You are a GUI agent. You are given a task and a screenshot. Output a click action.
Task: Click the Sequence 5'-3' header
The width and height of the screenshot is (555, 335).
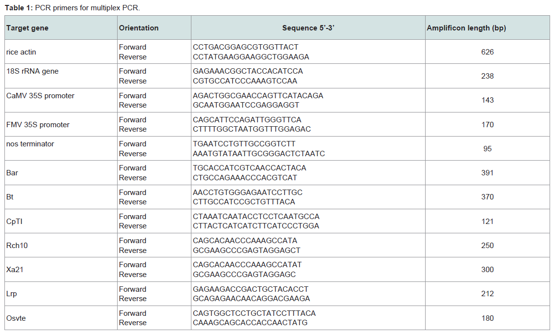[x=308, y=28]
